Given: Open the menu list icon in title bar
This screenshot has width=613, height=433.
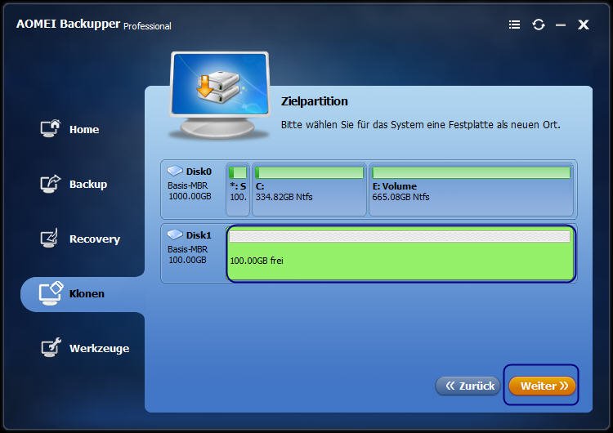Looking at the screenshot, I should 514,25.
